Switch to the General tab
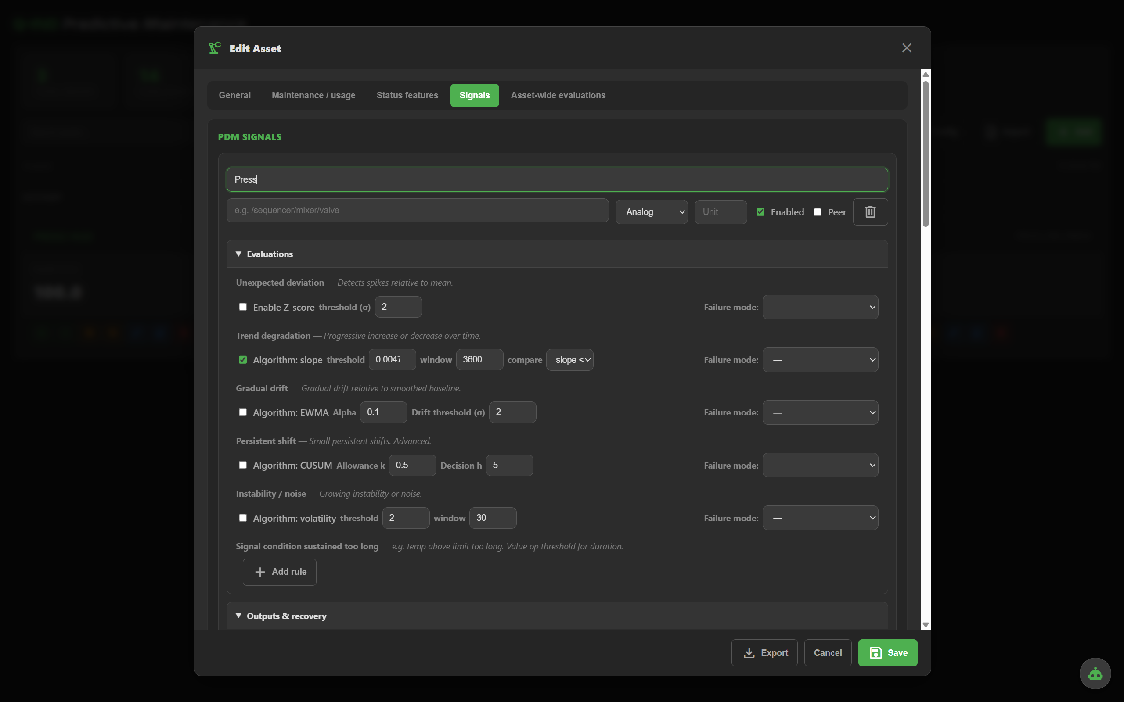This screenshot has width=1124, height=702. click(x=234, y=95)
